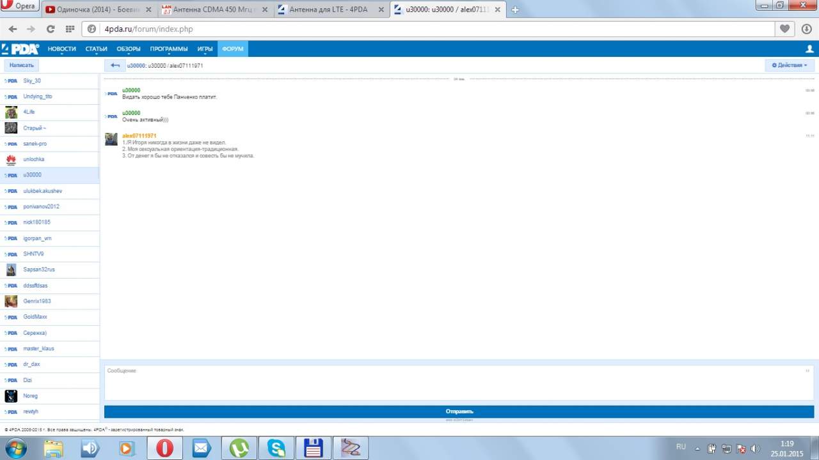Open the Opera Speed Dial grid
Viewport: 819px width, 460px height.
click(70, 29)
